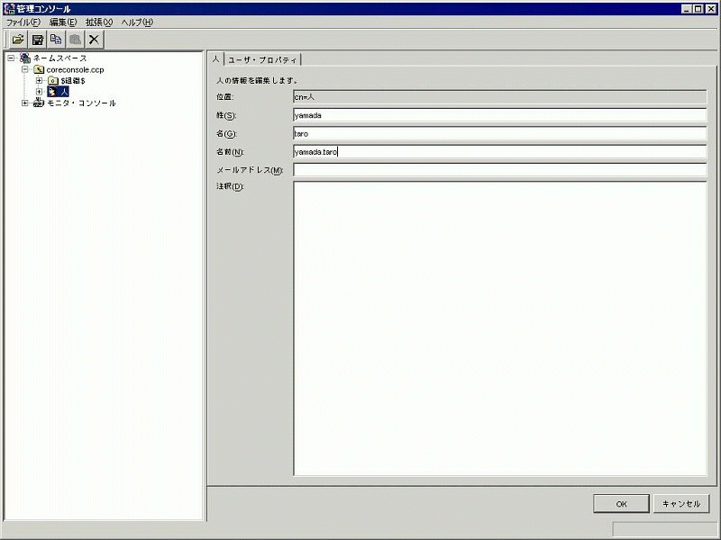Click the Open folder toolbar icon
This screenshot has width=721, height=540.
(x=18, y=40)
